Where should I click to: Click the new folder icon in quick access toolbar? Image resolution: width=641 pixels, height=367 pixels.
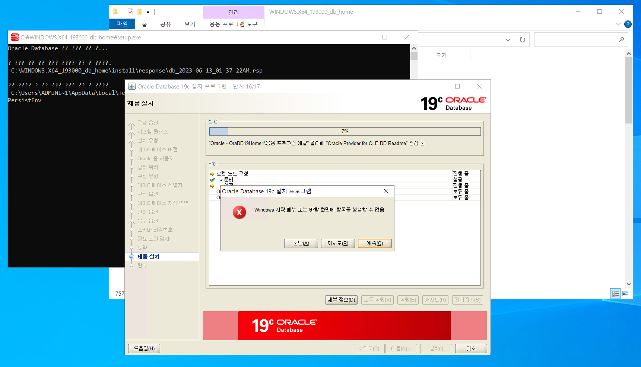(140, 12)
